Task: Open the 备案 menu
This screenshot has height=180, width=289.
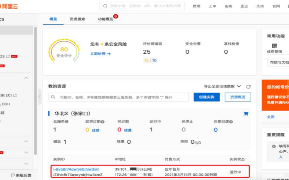Action: tap(228, 6)
